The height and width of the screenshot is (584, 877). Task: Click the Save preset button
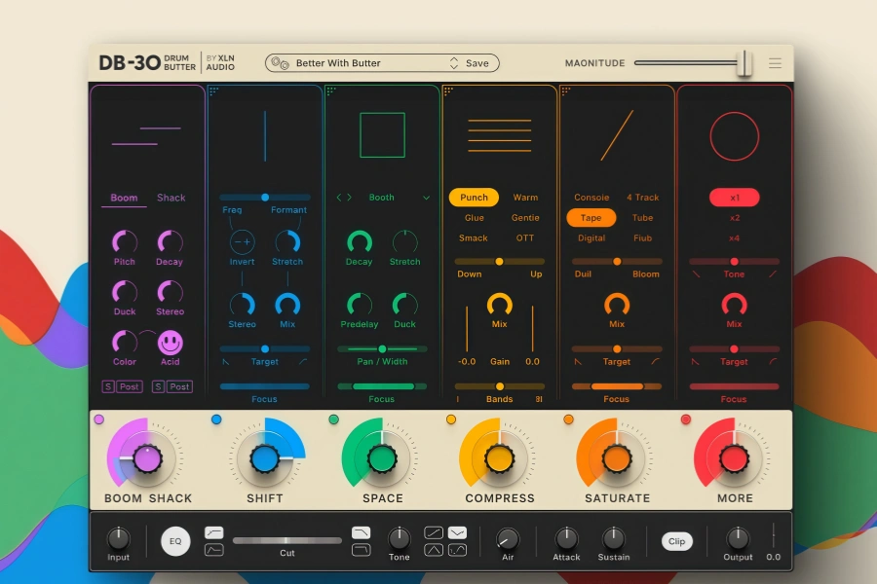click(477, 63)
